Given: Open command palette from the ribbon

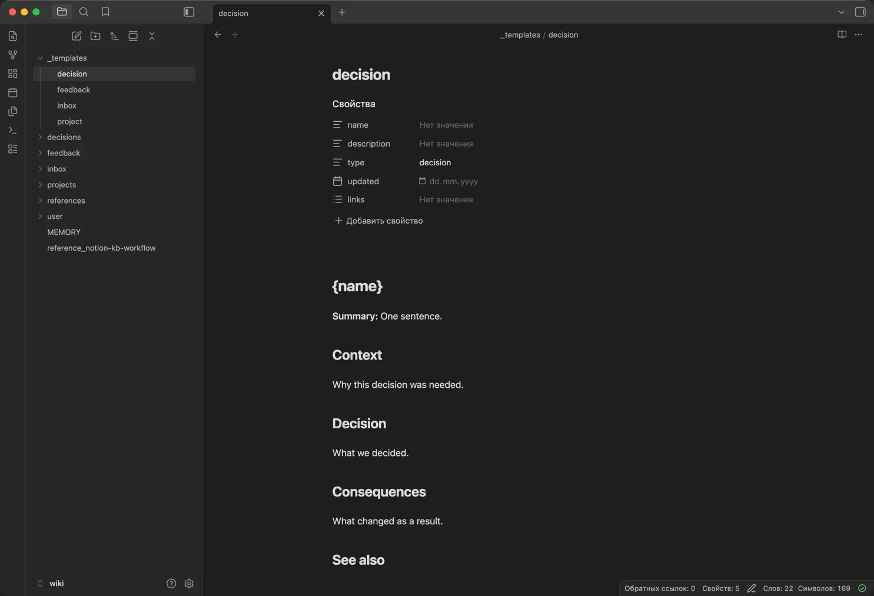Looking at the screenshot, I should pyautogui.click(x=12, y=130).
